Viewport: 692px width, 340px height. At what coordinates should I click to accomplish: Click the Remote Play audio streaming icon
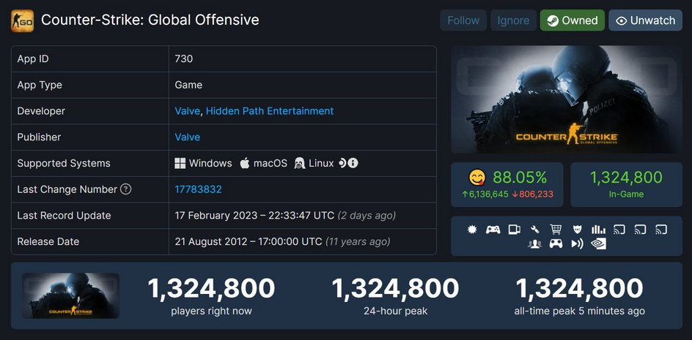577,243
